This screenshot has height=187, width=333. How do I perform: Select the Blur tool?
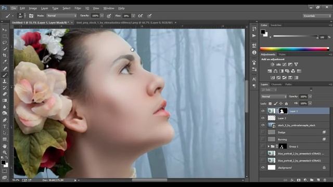pos(5,106)
